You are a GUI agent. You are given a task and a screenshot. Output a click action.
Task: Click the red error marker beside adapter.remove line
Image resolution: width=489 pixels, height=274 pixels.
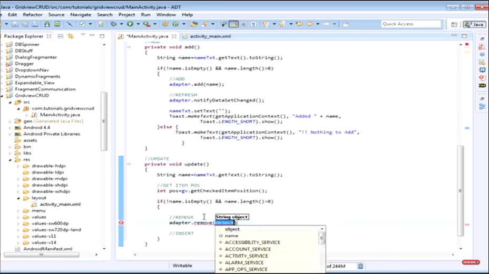(121, 222)
